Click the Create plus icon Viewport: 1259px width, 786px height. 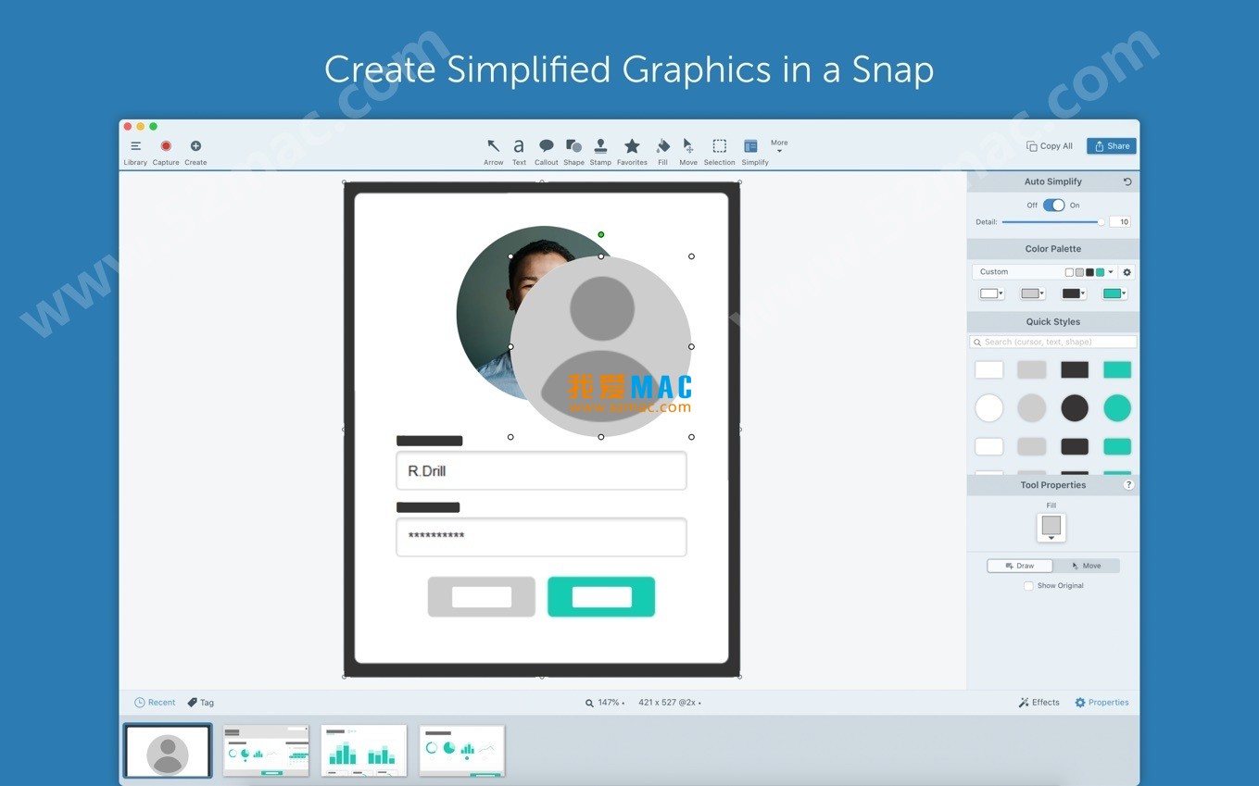point(195,146)
